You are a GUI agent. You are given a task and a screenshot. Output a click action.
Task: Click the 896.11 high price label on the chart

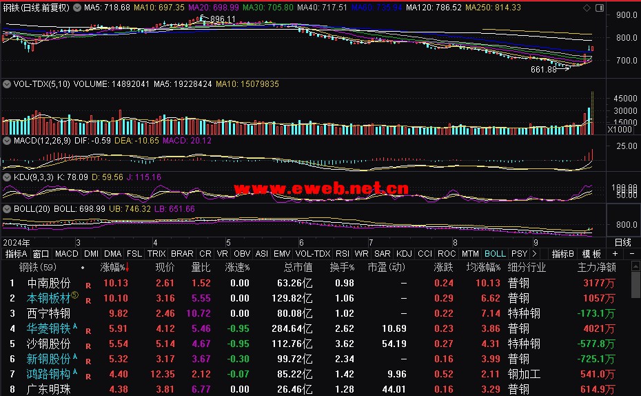[x=223, y=19]
